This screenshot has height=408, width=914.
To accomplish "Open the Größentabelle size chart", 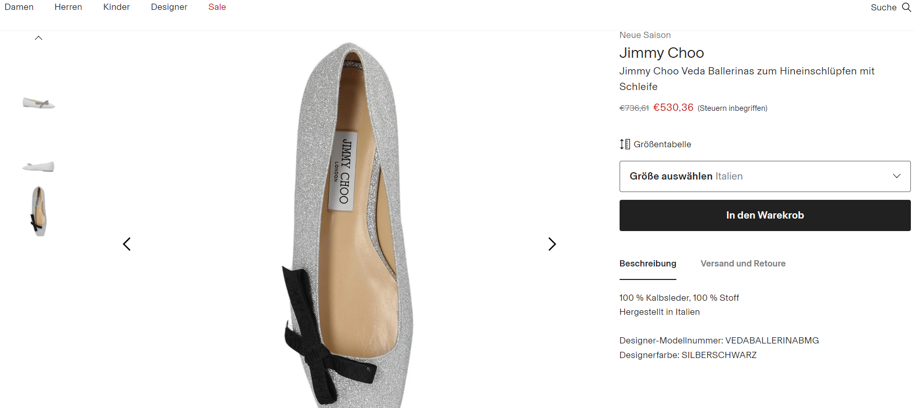I will point(662,144).
